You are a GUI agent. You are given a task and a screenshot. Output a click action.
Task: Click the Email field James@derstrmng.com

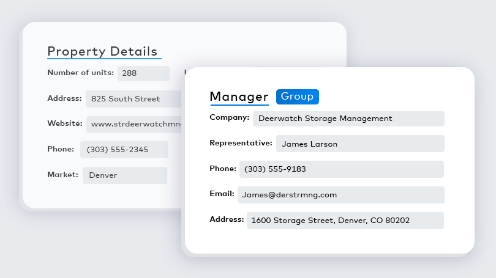click(341, 195)
